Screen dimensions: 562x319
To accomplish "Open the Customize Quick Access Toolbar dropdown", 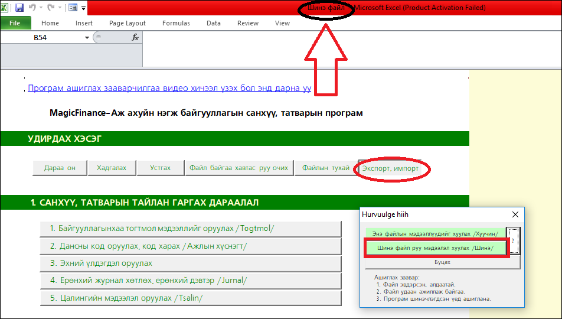I will point(84,8).
